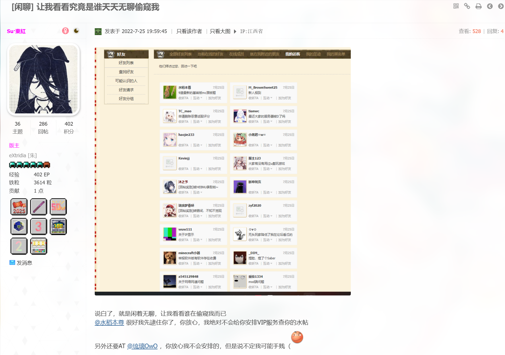Toggle 只看大图 view mode
Screen dimensions: 505x355
(x=220, y=31)
